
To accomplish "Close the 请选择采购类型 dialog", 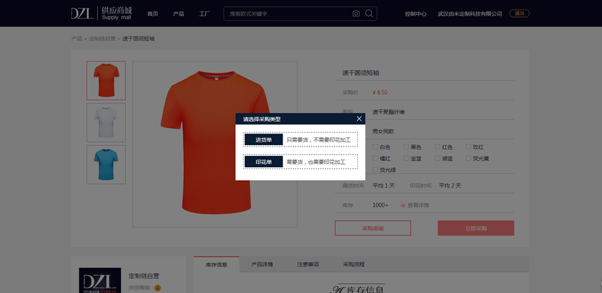I will pyautogui.click(x=359, y=119).
